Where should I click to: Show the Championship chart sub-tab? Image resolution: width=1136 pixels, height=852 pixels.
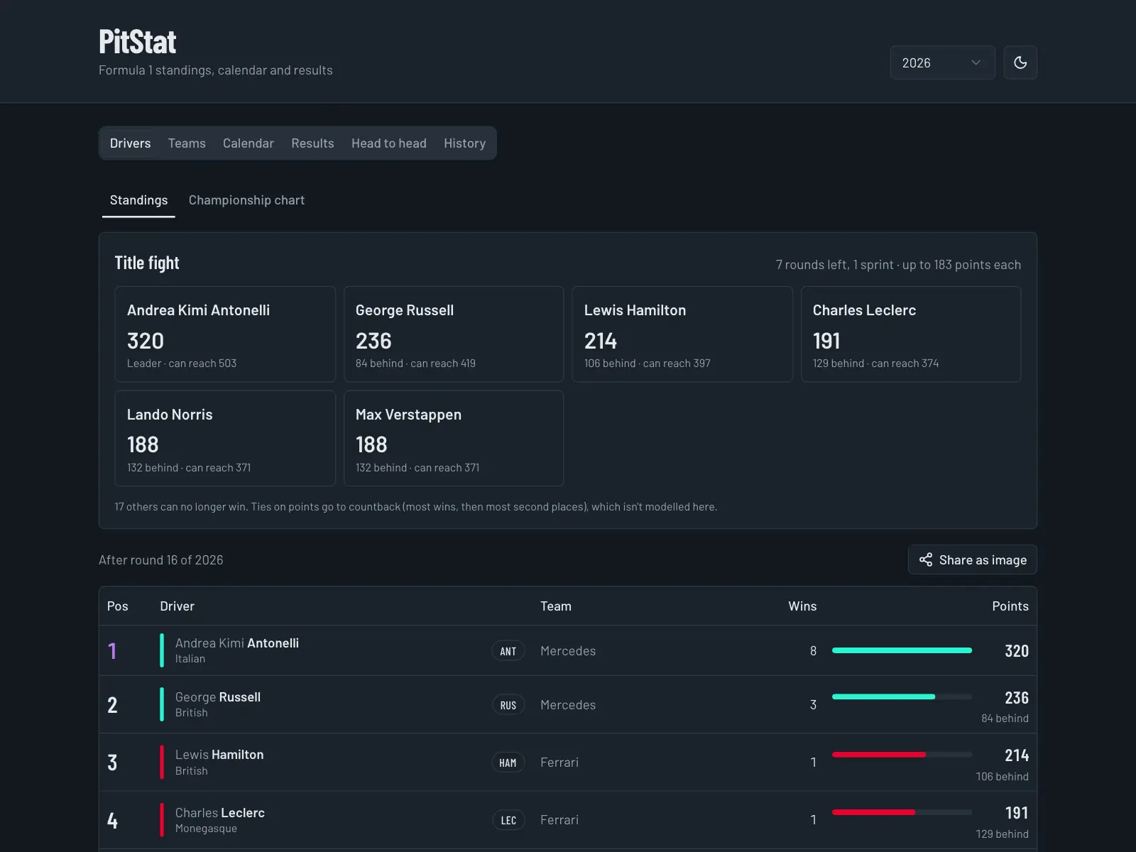(246, 200)
